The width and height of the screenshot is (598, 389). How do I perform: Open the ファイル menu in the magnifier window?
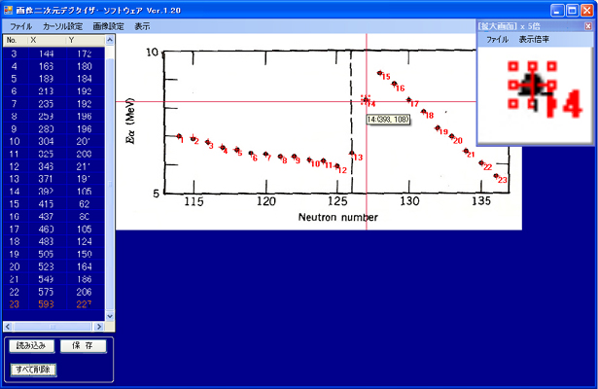[497, 40]
